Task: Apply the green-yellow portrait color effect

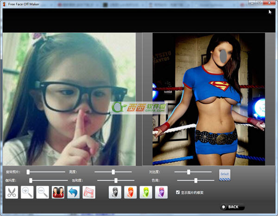Action: pyautogui.click(x=146, y=192)
